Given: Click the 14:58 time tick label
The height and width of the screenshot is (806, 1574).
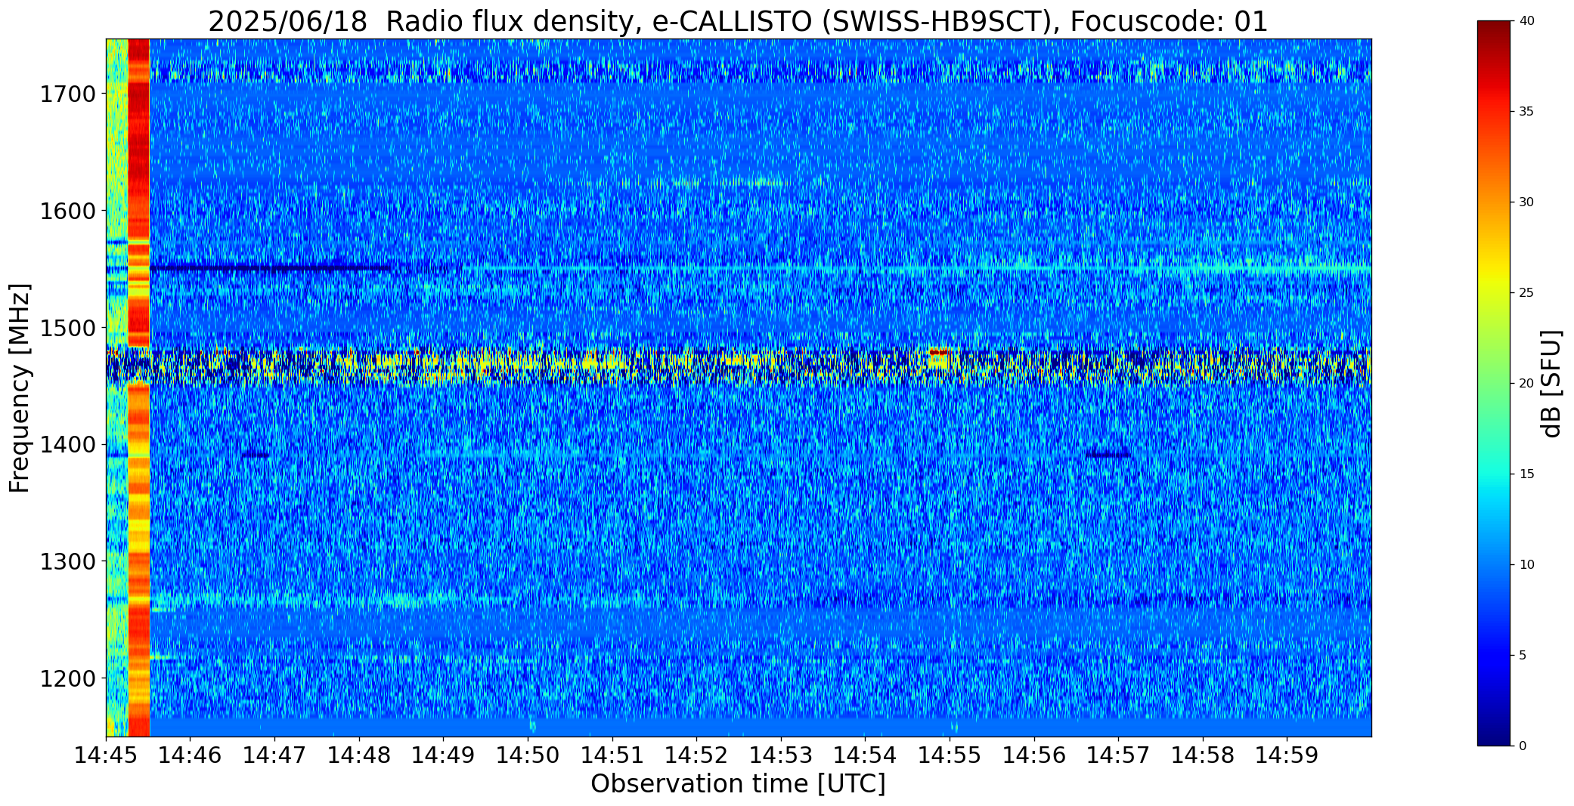Looking at the screenshot, I should [x=1203, y=755].
